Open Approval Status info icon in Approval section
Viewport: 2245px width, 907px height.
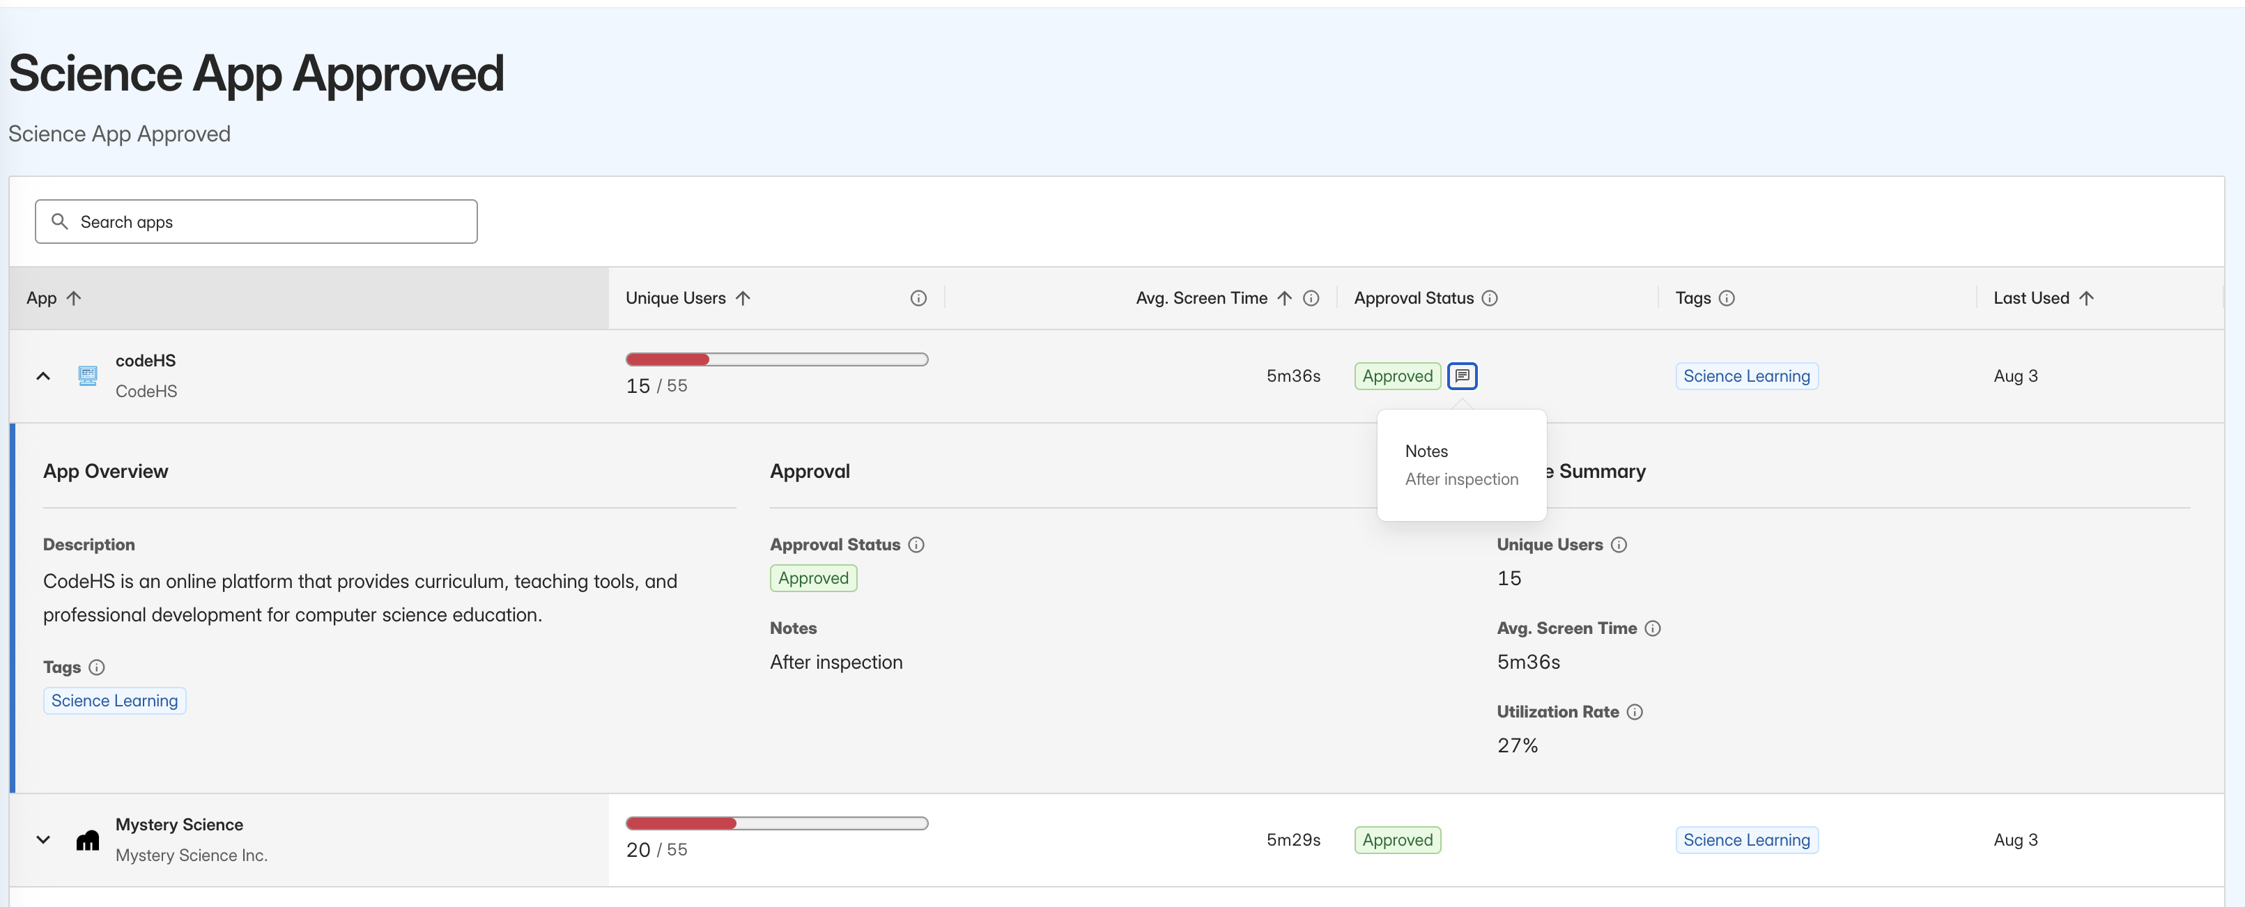click(x=916, y=545)
